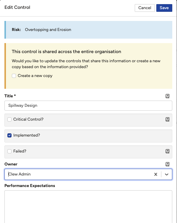Open the guidance icon beside Title
Screen dimensions: 177x223
(168, 96)
